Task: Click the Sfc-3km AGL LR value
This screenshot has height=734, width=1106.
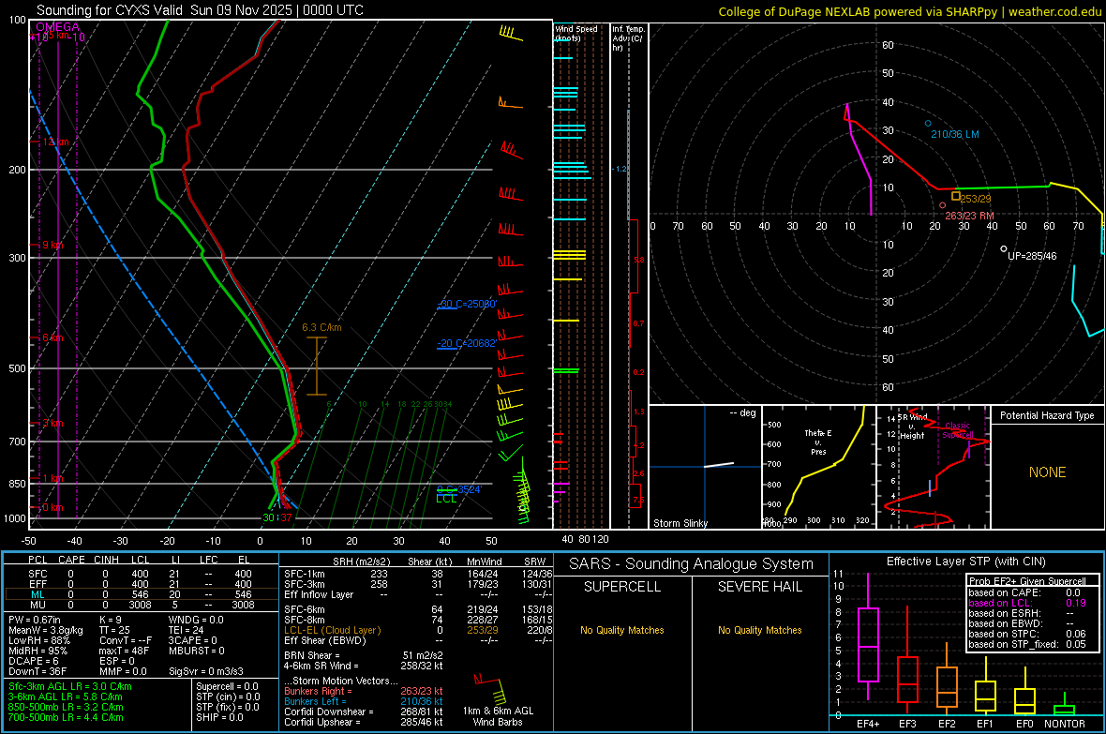Action: [70, 686]
